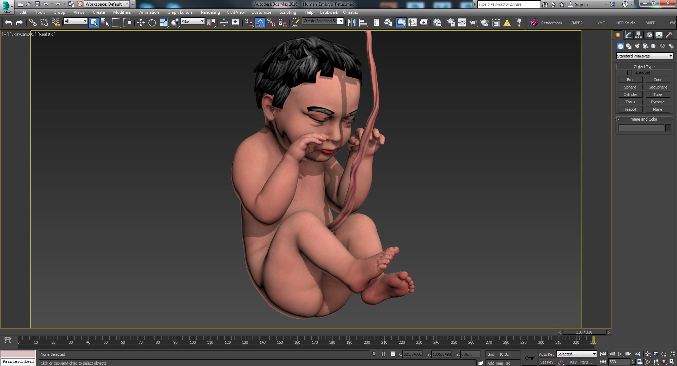Image resolution: width=677 pixels, height=366 pixels.
Task: Open the Modifiers menu
Action: (122, 12)
